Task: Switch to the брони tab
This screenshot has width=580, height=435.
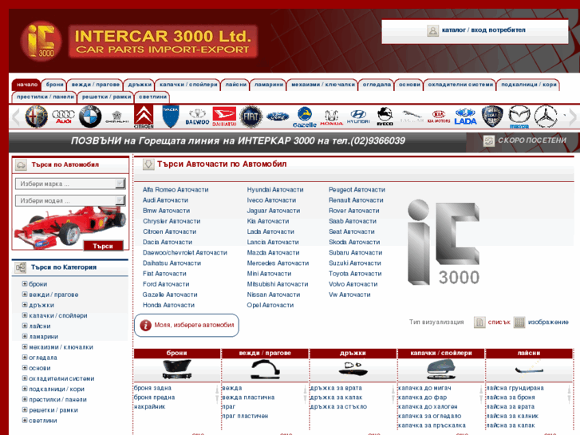Action: coord(54,85)
